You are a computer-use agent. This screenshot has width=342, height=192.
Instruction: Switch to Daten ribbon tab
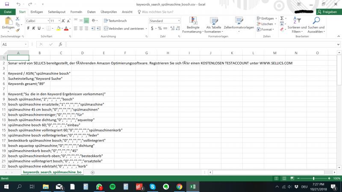coord(91,12)
